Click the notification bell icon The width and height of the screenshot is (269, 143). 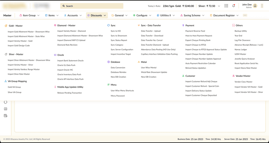(234, 6)
